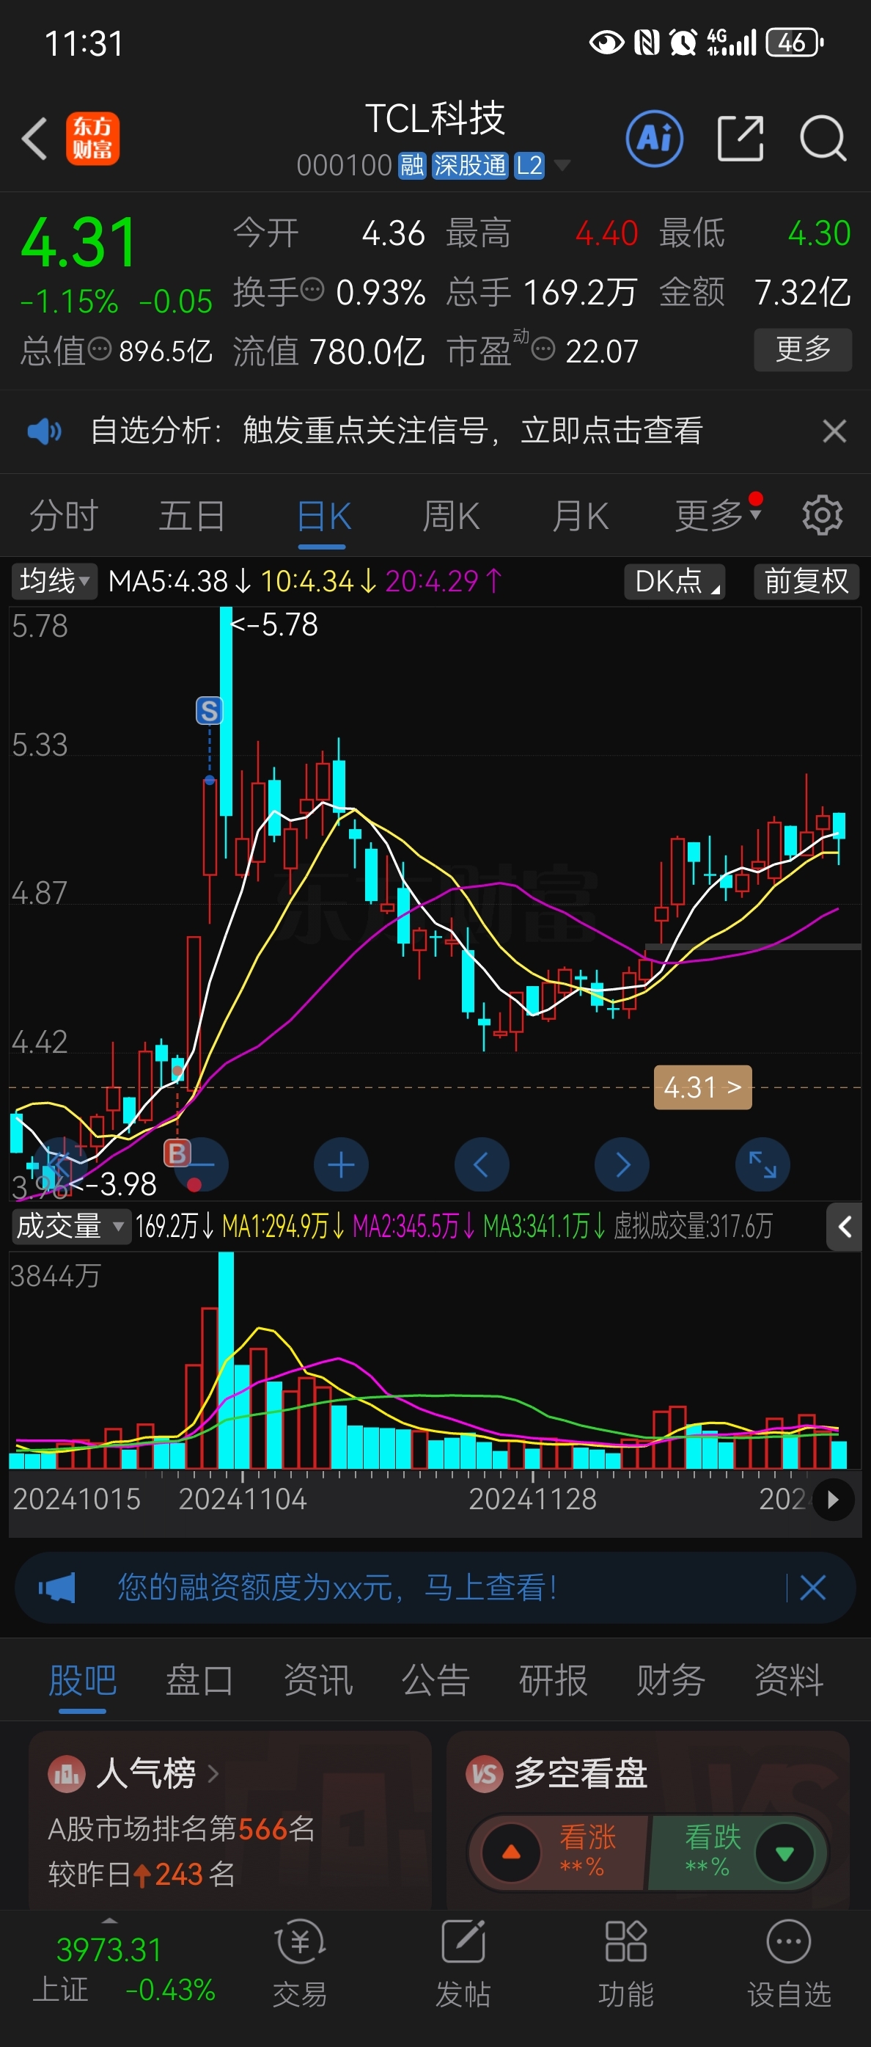The width and height of the screenshot is (871, 2047).
Task: Open the Ai assistant icon
Action: pos(654,138)
